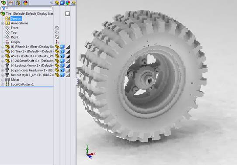
Task: Toggle hide/show for Wheel<1> row
Action: [x=57, y=47]
